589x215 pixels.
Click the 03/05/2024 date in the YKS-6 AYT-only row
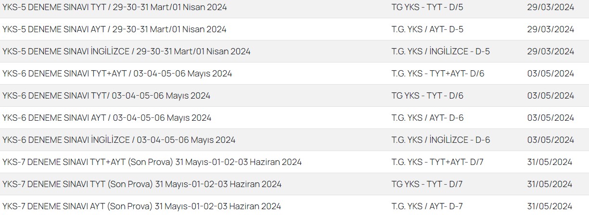pyautogui.click(x=551, y=118)
